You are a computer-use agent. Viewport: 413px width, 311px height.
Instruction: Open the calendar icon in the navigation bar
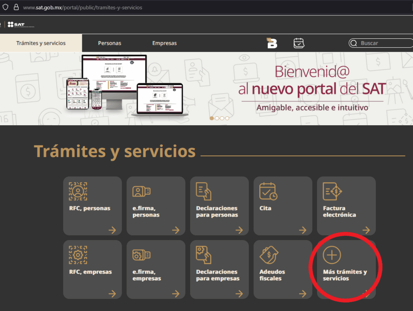click(298, 43)
